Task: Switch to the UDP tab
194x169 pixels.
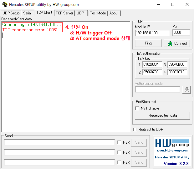Action: (x=80, y=13)
